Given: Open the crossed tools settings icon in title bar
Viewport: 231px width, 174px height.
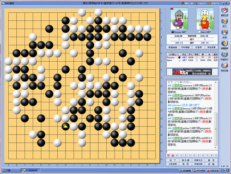Looking at the screenshot, I should pos(196,3).
